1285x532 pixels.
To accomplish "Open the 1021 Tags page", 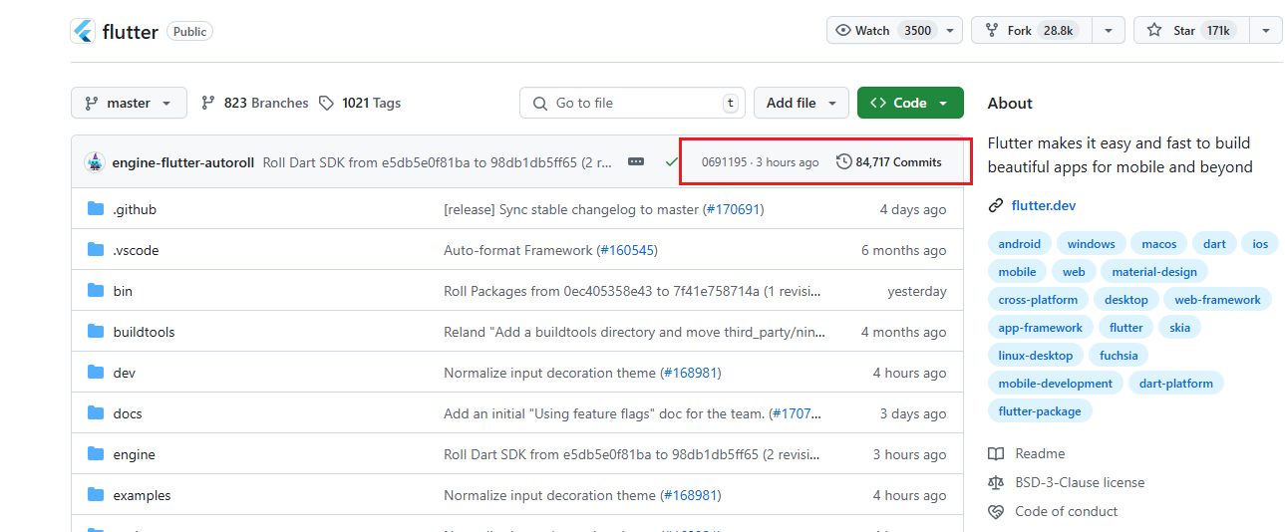I will point(360,103).
